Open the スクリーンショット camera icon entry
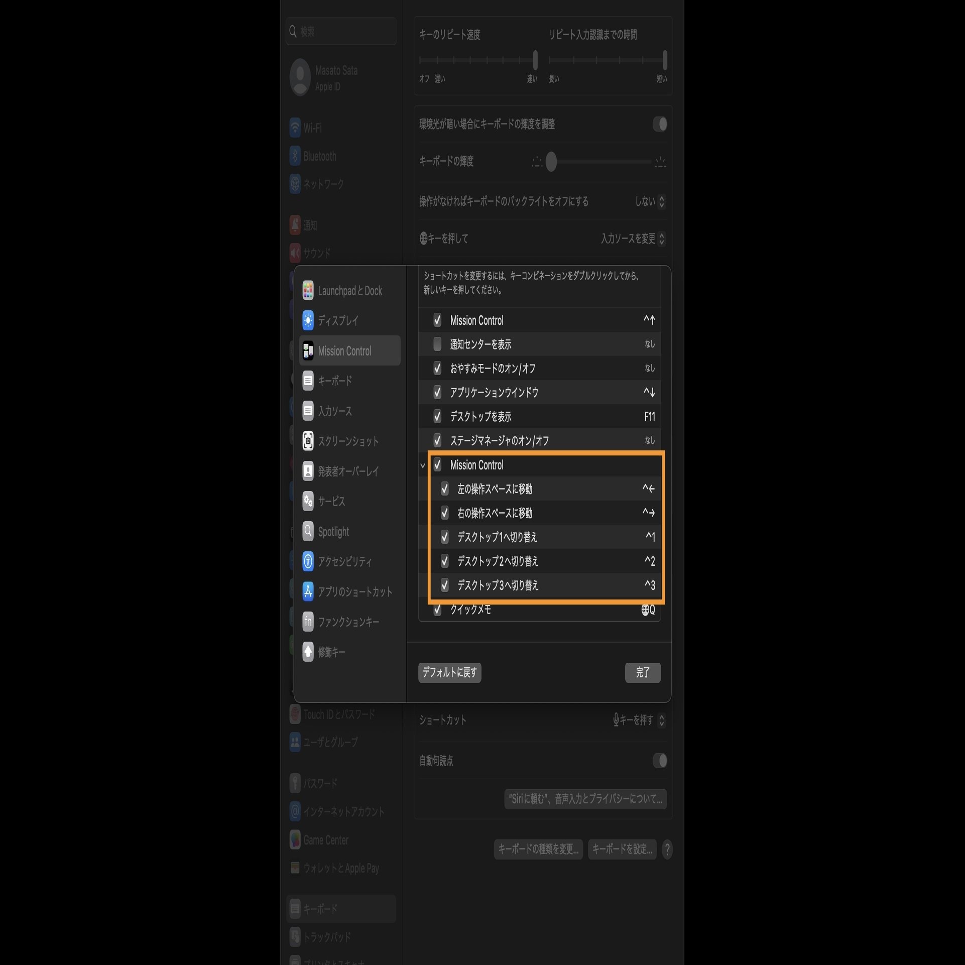This screenshot has width=965, height=965. (308, 441)
